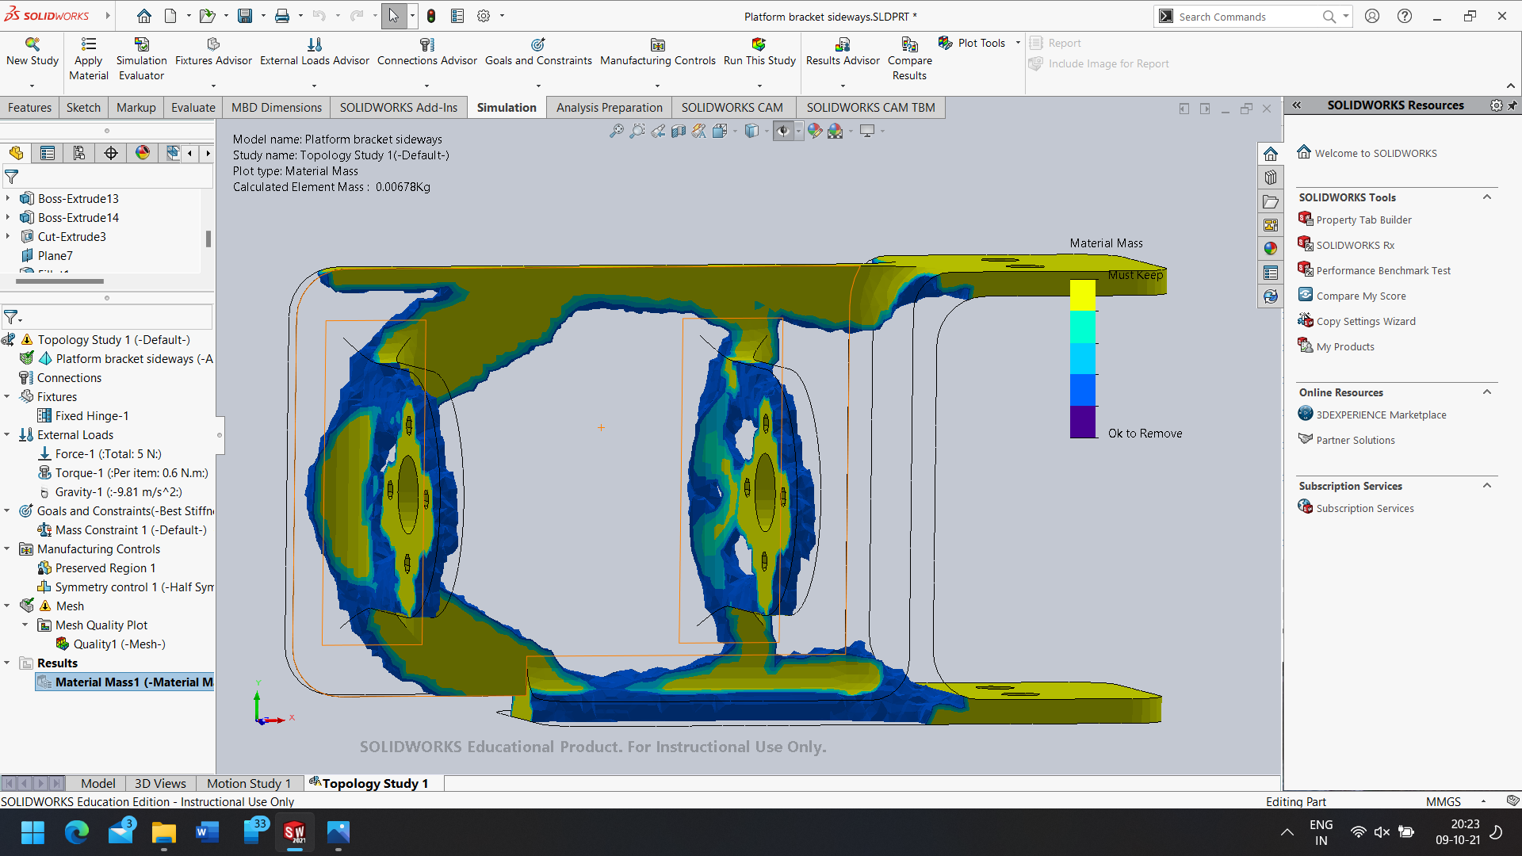The width and height of the screenshot is (1522, 856).
Task: Switch to the Sketch tab
Action: click(83, 108)
